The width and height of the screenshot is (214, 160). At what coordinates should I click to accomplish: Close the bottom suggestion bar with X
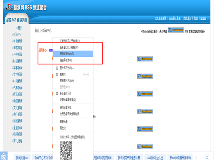[x=207, y=158]
